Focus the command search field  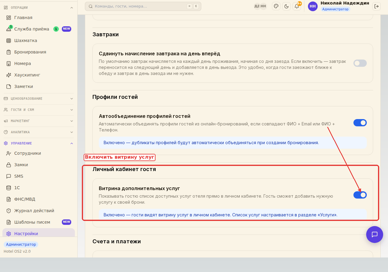(x=143, y=6)
